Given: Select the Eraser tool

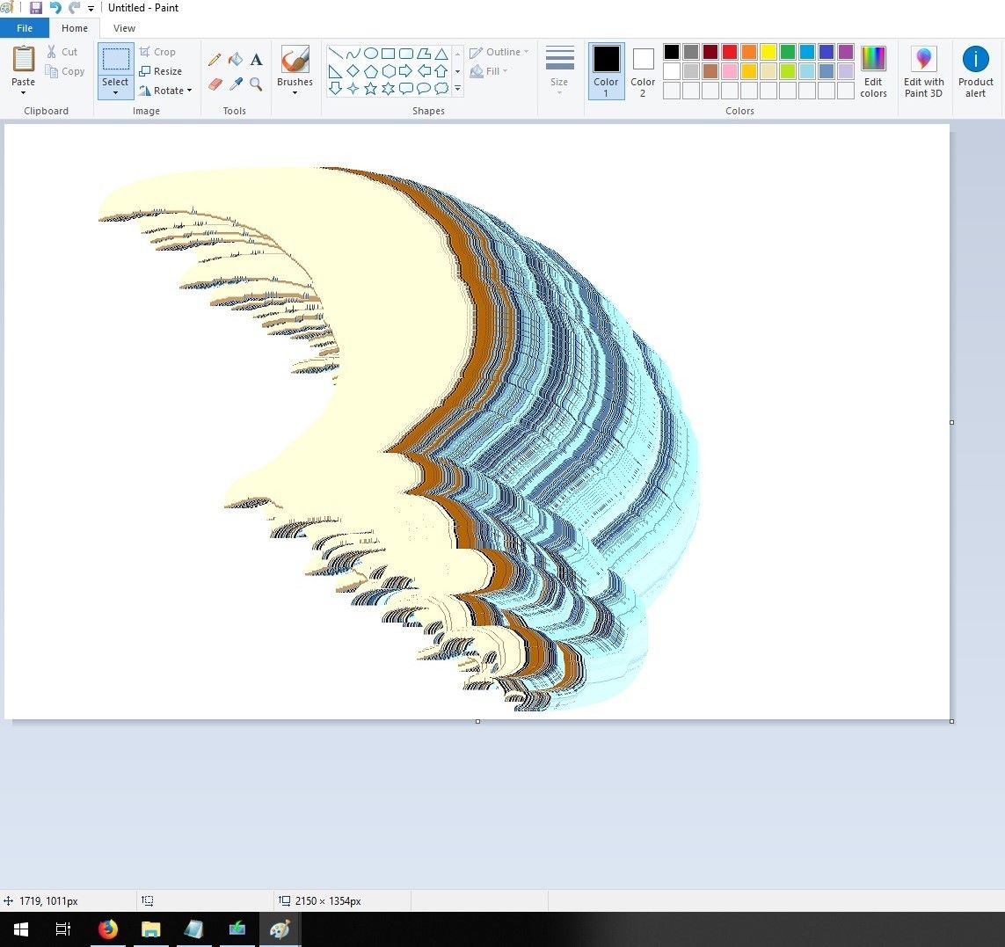Looking at the screenshot, I should point(215,84).
